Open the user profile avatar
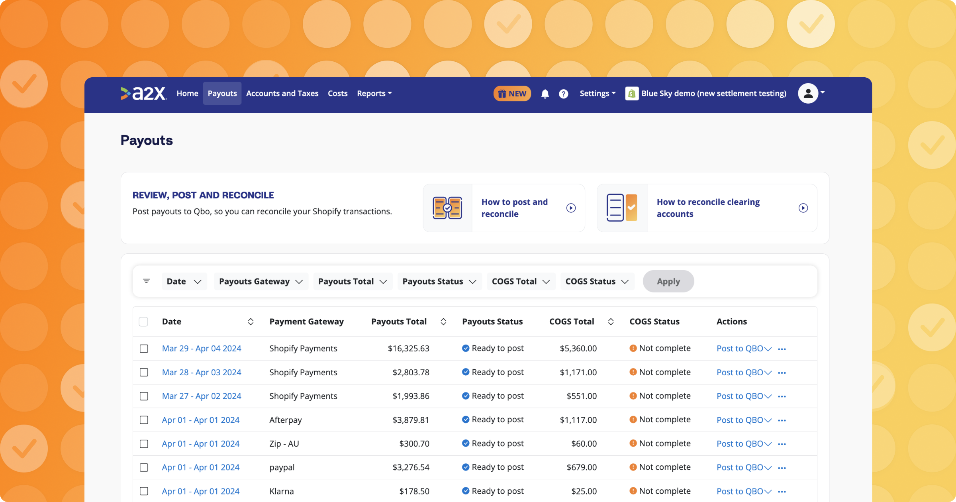 (808, 93)
